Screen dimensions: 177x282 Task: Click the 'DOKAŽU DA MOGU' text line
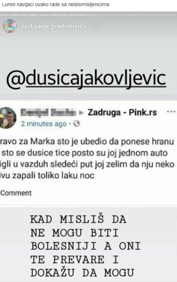(82, 273)
